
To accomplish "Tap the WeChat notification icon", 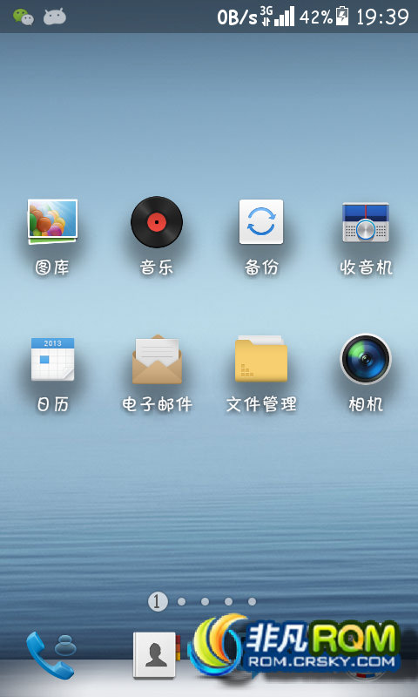I will click(24, 17).
